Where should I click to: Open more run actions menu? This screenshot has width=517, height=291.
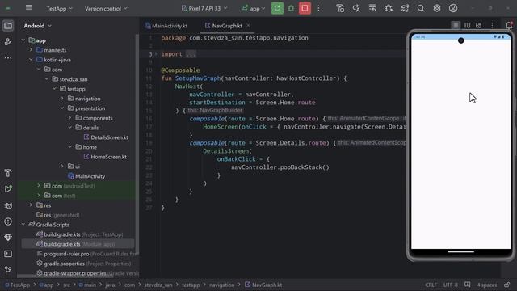coord(318,8)
